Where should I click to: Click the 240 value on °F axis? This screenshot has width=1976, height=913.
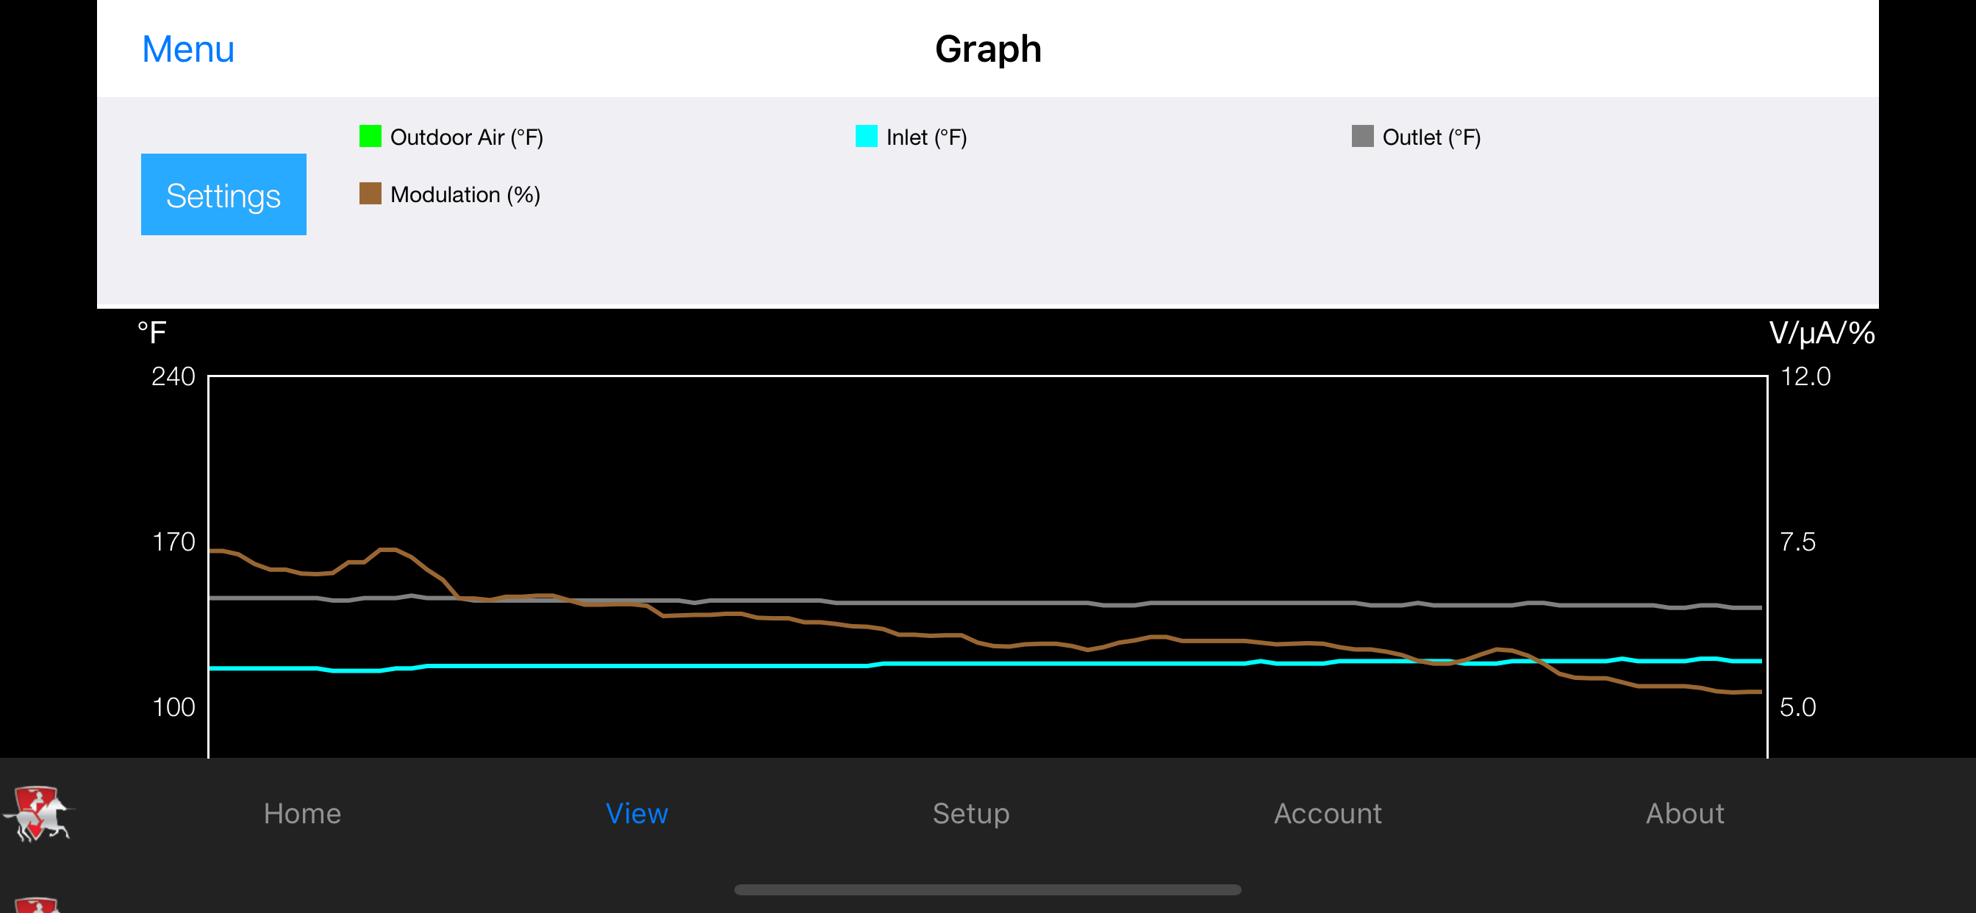pos(173,376)
